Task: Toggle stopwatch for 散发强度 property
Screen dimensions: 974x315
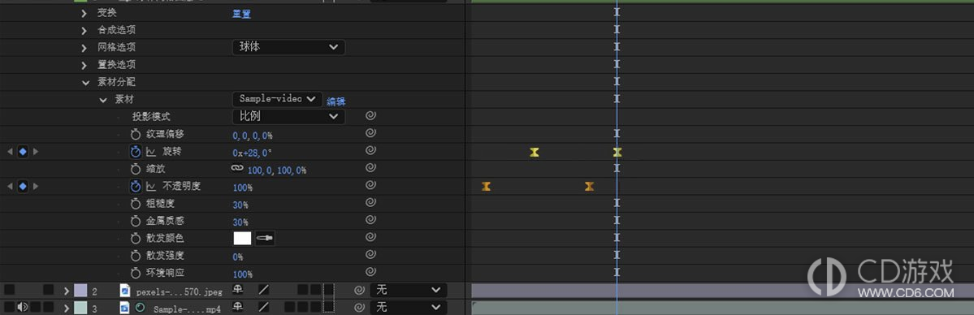Action: click(x=136, y=256)
